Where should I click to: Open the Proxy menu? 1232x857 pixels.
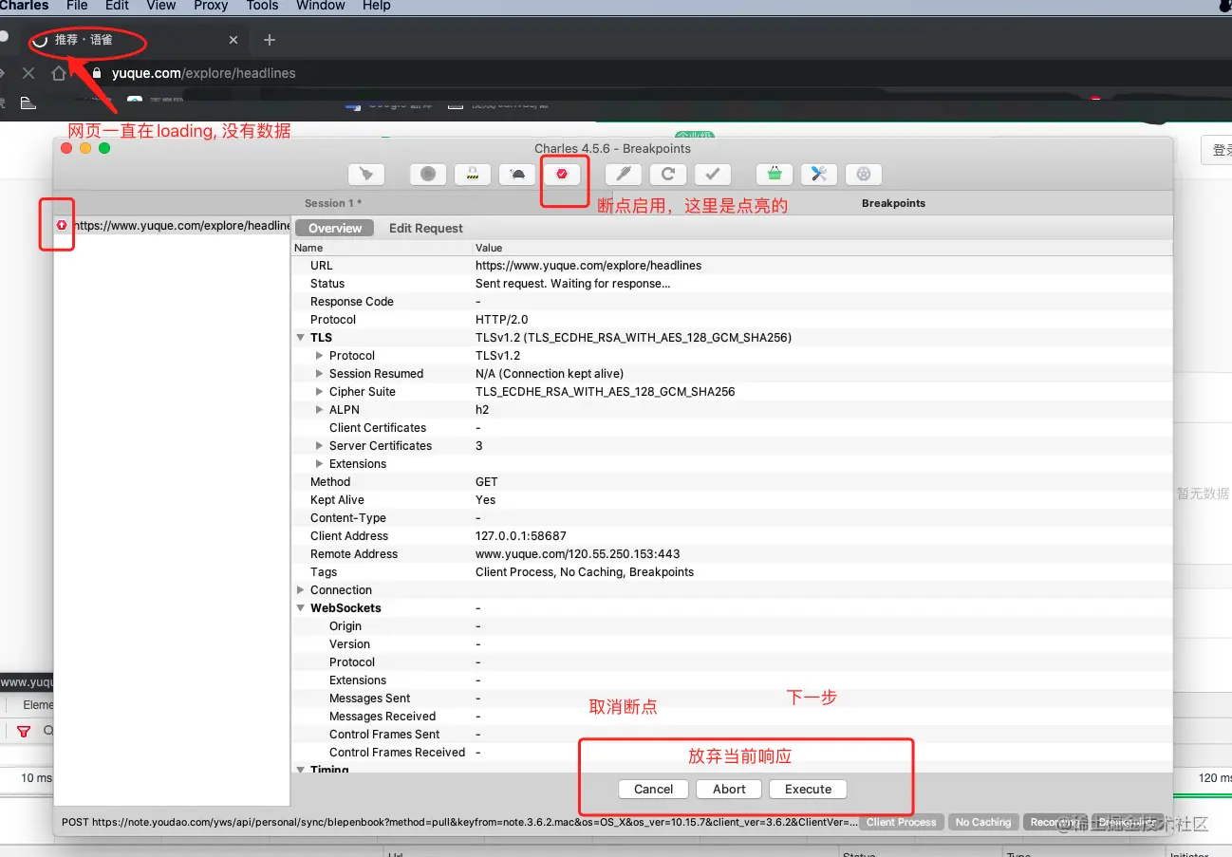[x=211, y=5]
